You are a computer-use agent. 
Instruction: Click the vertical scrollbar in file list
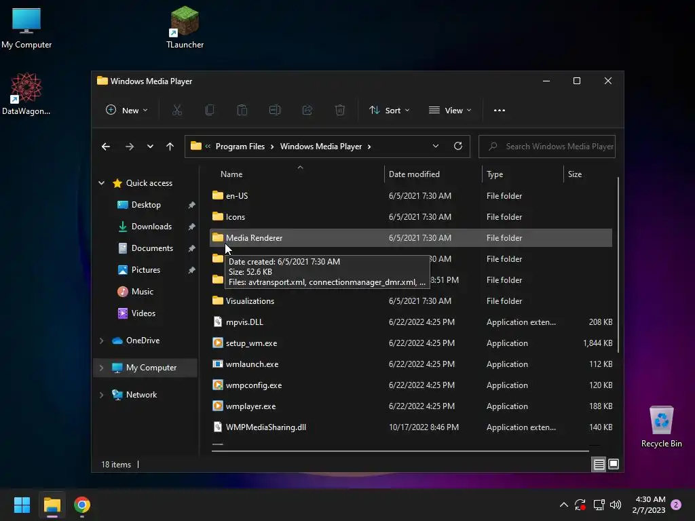point(618,265)
